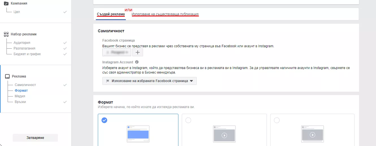This screenshot has width=376, height=146.
Task: Click the Набор реклами grid icon
Action: [6, 34]
